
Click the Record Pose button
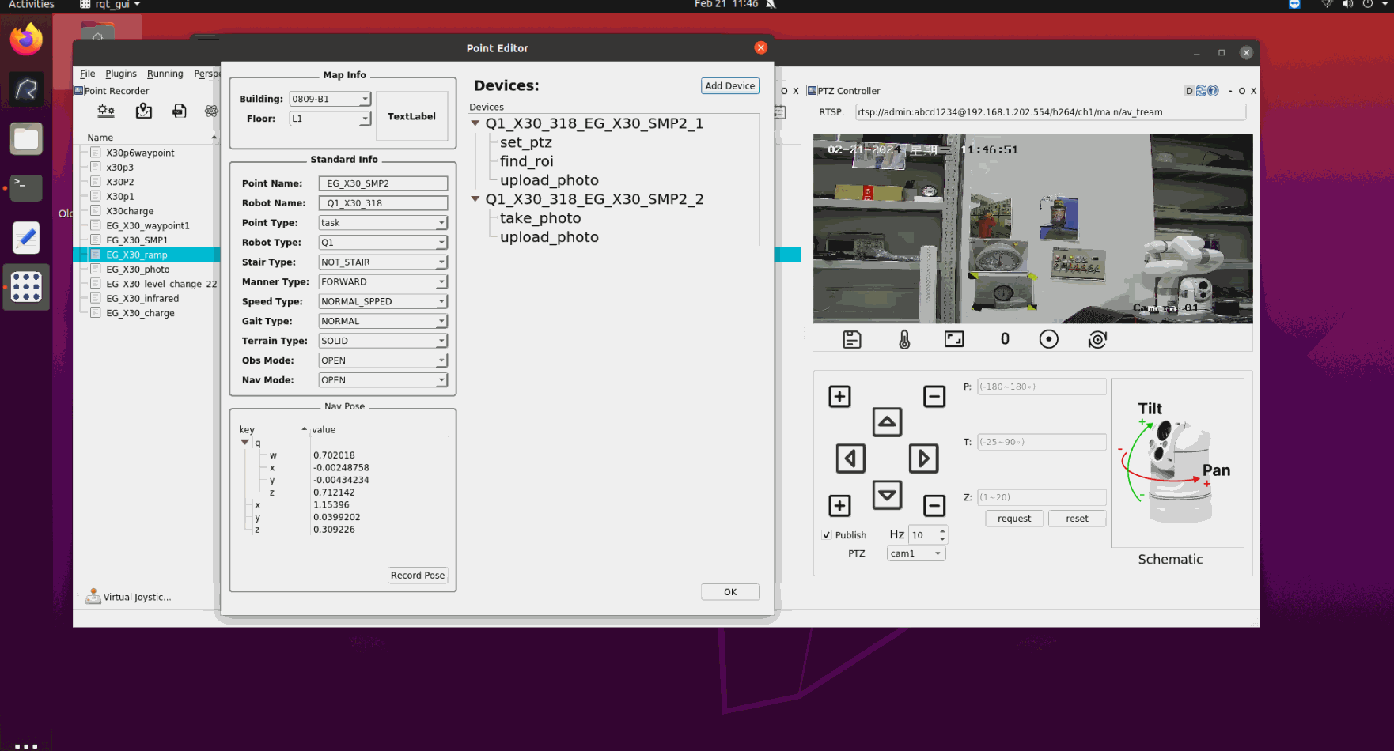[x=417, y=576]
